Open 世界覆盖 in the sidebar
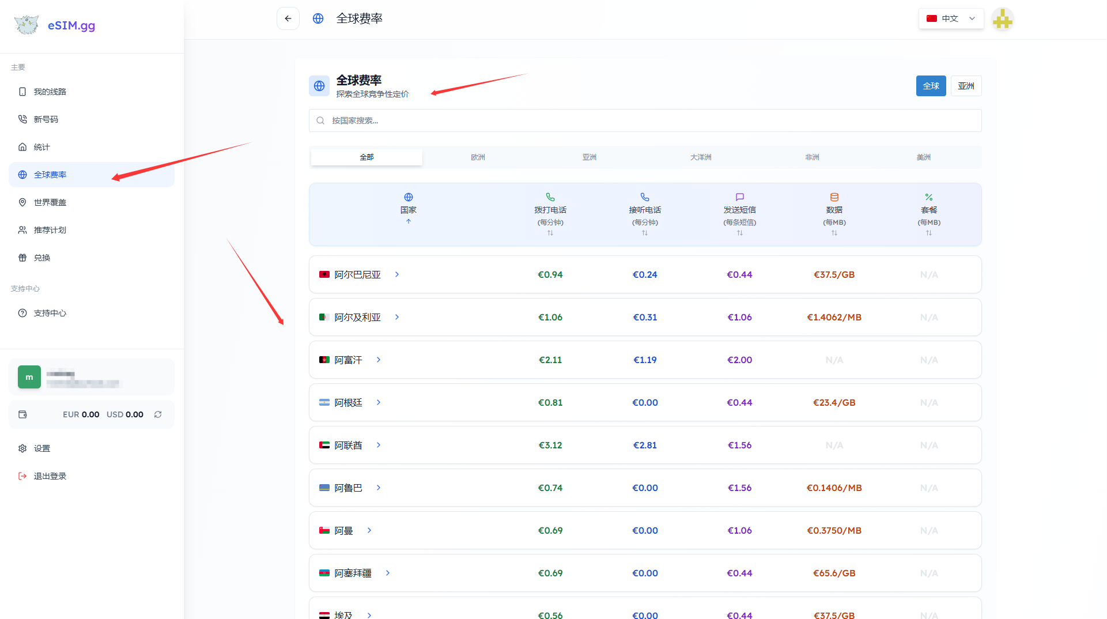This screenshot has width=1107, height=619. (50, 202)
